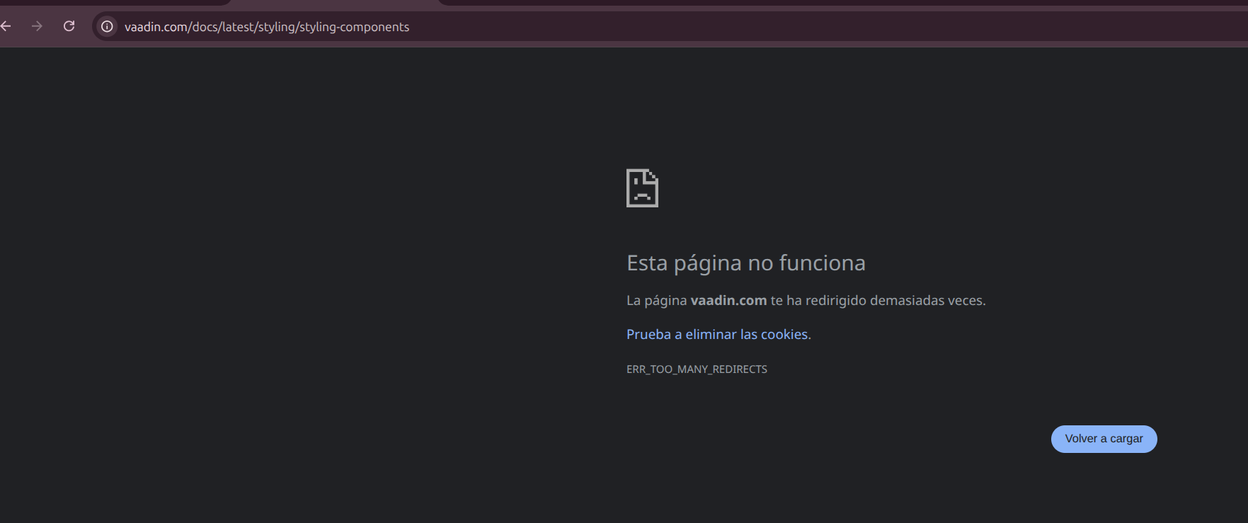Image resolution: width=1248 pixels, height=523 pixels.
Task: Switch to the tab left of the active tab
Action: click(x=113, y=2)
